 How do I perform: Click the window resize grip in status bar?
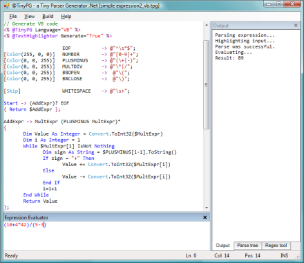[x=298, y=256]
